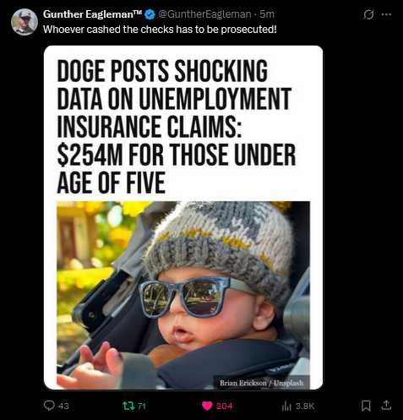Click the 3.8K views count
This screenshot has width=403, height=420.
[305, 406]
